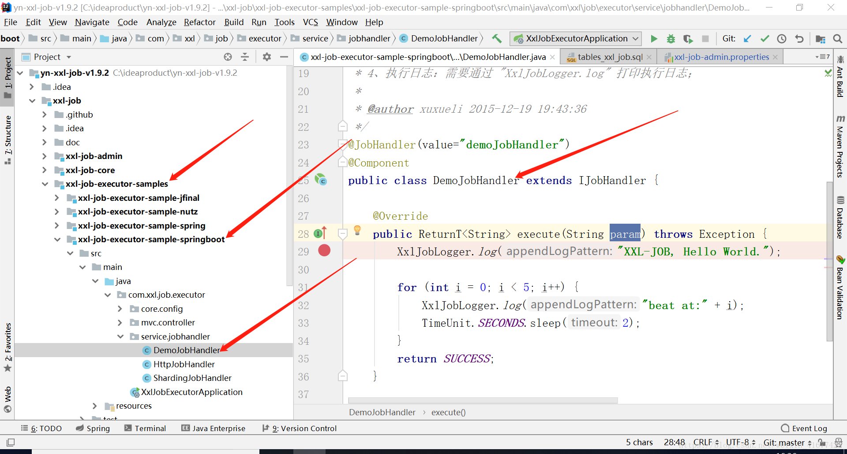The image size is (847, 454).
Task: Open the 9: Version Control tool window
Action: [x=299, y=428]
